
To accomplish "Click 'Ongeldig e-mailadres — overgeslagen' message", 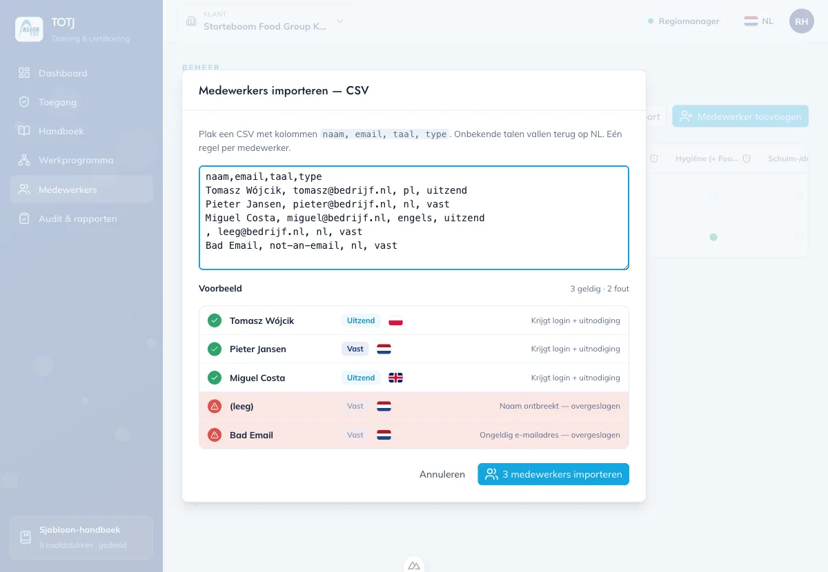I will tap(550, 435).
